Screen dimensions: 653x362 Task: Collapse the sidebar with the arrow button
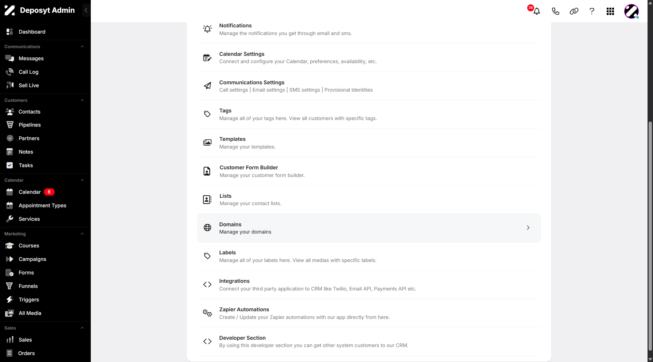point(86,10)
